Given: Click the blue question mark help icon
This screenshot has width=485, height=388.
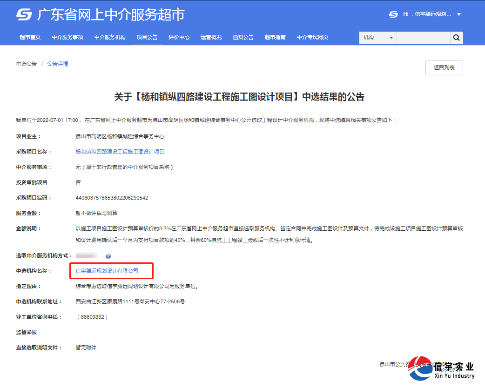Looking at the screenshot, I should click(108, 255).
